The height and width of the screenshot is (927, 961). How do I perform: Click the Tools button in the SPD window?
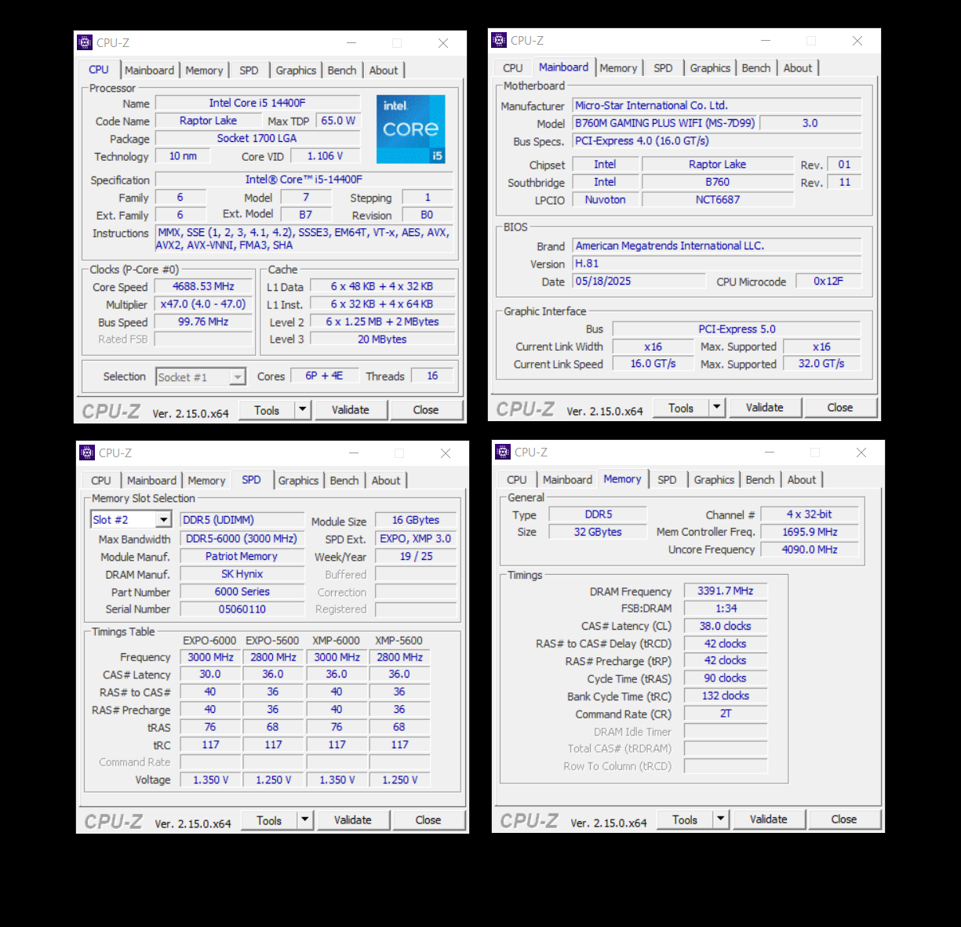pos(269,820)
